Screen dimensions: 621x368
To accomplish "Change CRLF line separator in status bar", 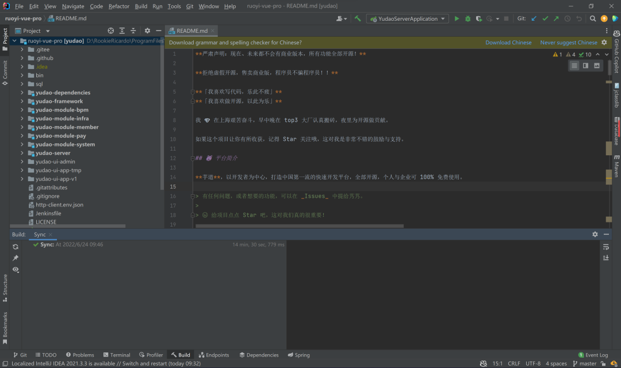I will pyautogui.click(x=513, y=363).
